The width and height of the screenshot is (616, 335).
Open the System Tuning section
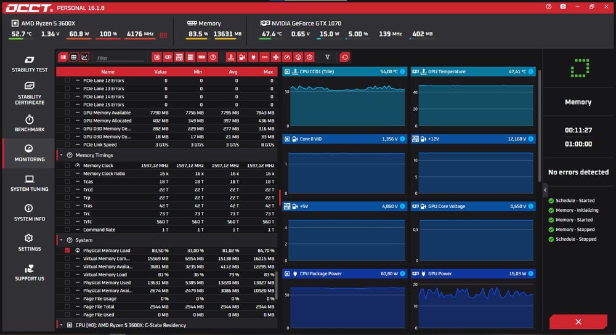click(30, 184)
